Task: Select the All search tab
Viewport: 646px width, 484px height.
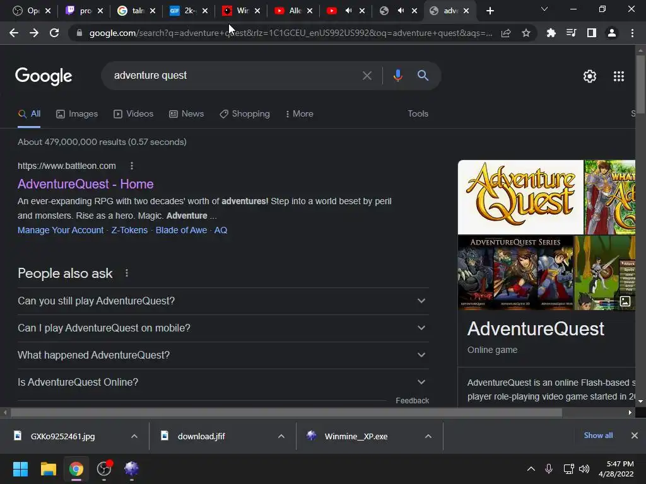Action: pos(29,114)
